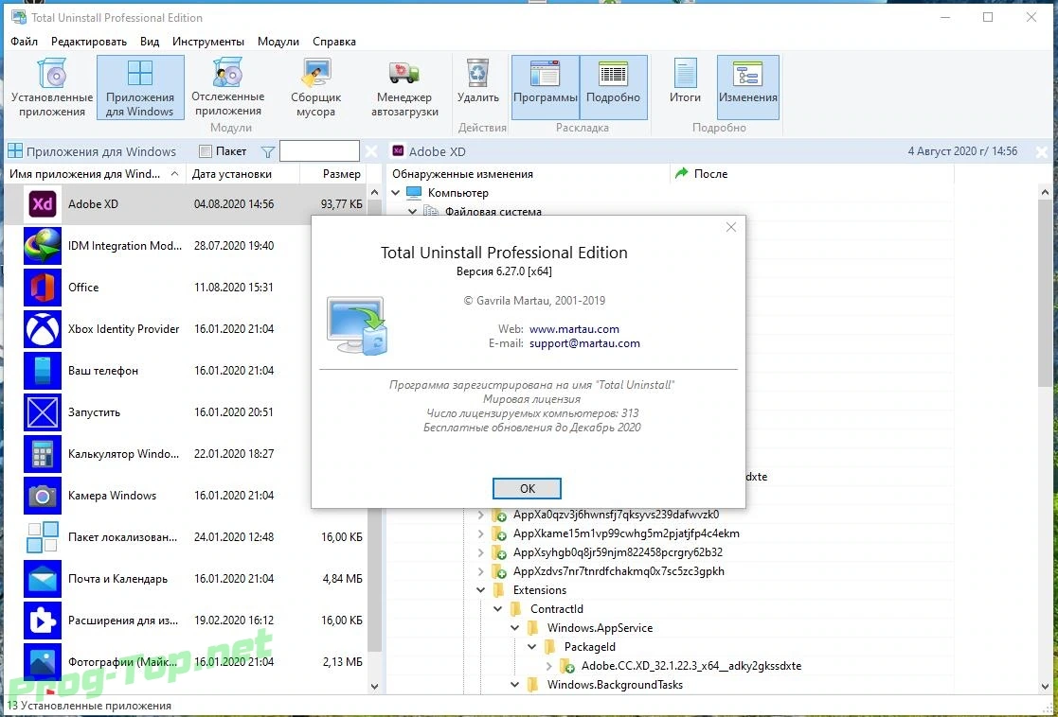Open the Справка menu
Image resolution: width=1058 pixels, height=717 pixels.
(x=334, y=42)
